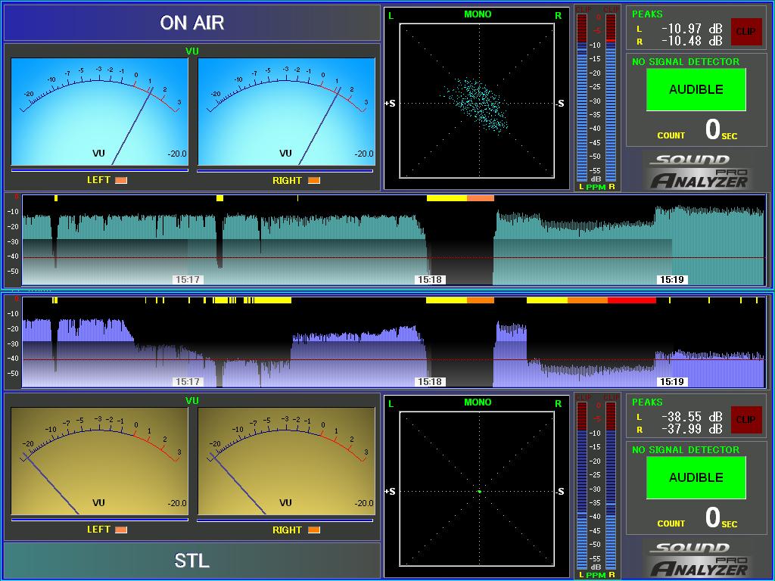775x581 pixels.
Task: Click the STL channel's CLIP indicator
Action: (745, 419)
